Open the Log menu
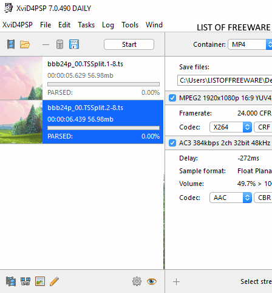Screen dimensions: 272x293 tap(108, 25)
